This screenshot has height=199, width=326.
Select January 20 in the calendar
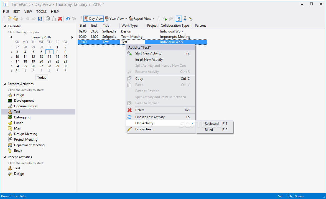41,61
